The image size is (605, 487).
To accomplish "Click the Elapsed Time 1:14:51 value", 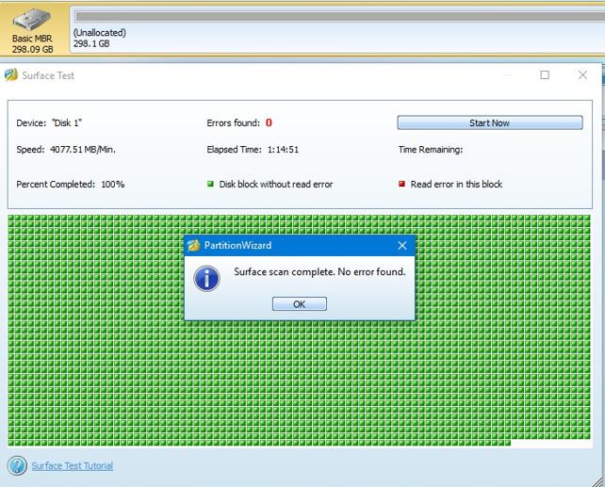I will click(283, 150).
